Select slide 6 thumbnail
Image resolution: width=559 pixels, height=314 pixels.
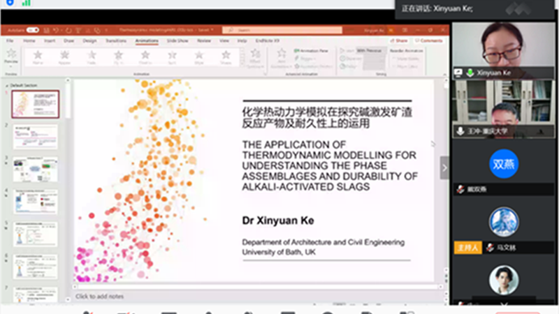pos(36,267)
